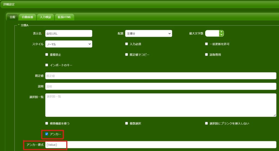The height and width of the screenshot is (151, 279).
Task: Check 選択肢にブランクを挿入しない checkbox
Action: [x=207, y=123]
